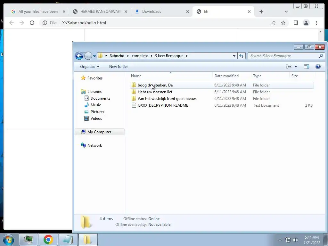
Task: Click Chrome back arrow
Action: point(12,23)
